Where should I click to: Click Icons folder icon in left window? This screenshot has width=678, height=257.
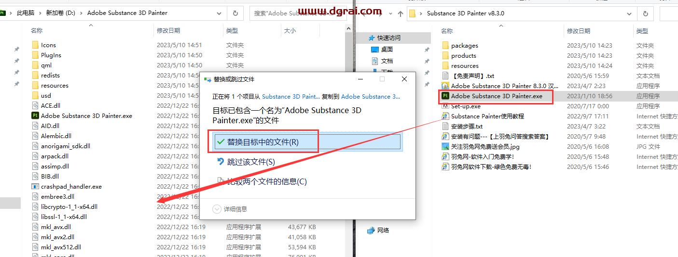(35, 45)
